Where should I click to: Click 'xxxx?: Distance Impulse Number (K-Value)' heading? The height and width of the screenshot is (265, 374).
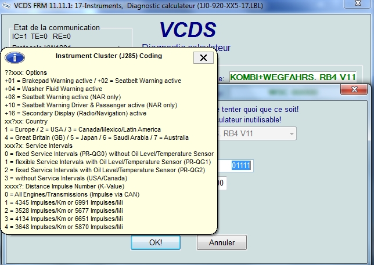[64, 186]
